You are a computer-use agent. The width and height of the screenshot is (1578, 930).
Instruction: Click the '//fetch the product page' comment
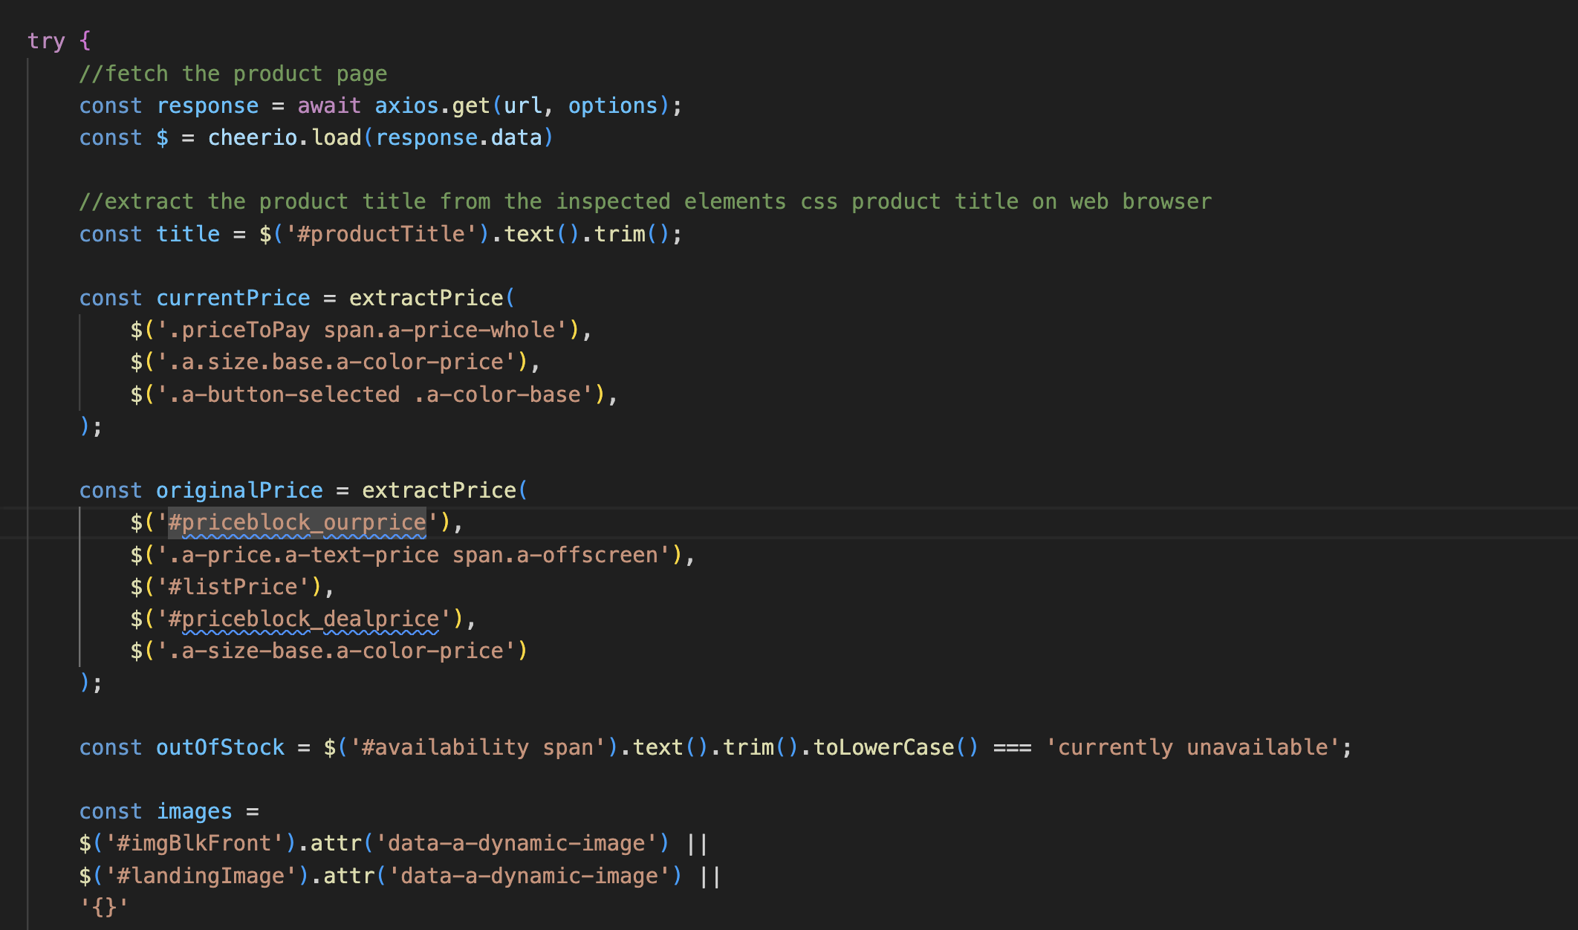pos(233,74)
